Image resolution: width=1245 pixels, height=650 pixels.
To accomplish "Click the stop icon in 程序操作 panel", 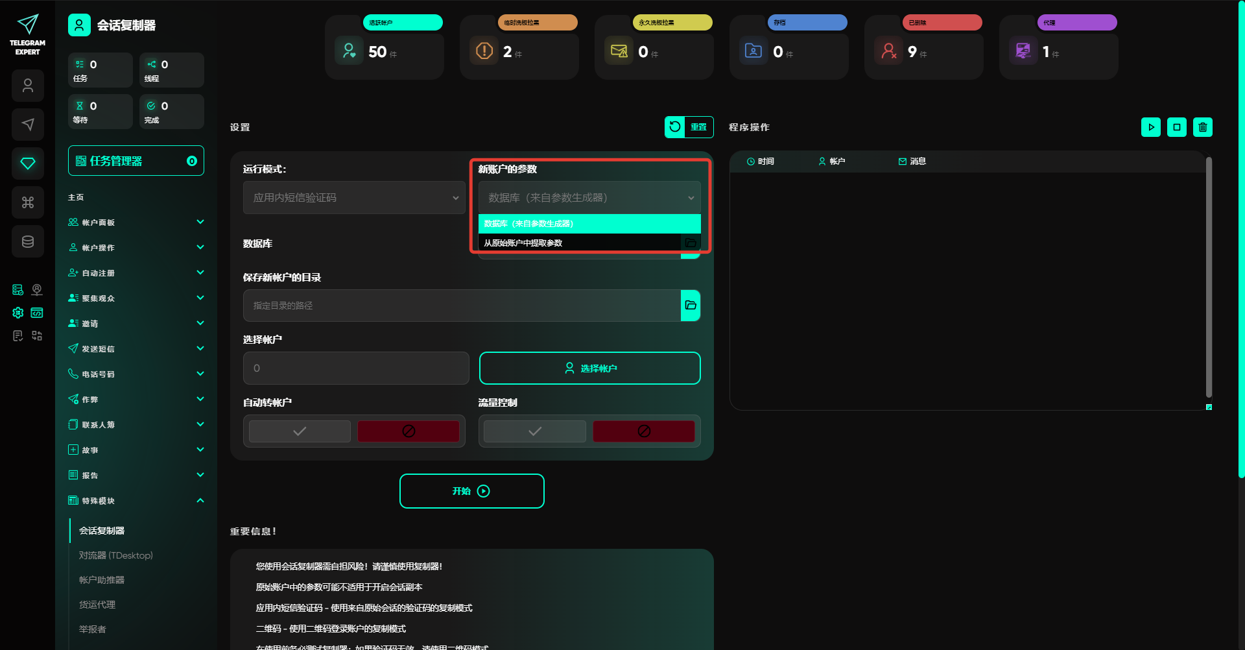I will tap(1176, 127).
